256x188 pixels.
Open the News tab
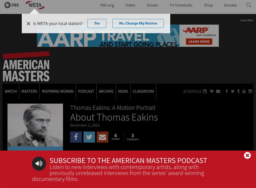(123, 91)
